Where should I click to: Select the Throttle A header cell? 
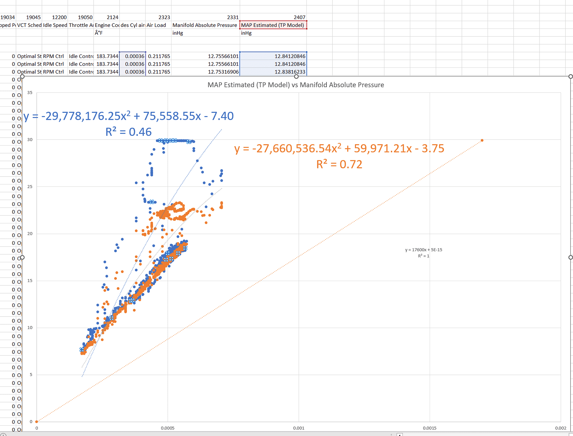tap(81, 25)
